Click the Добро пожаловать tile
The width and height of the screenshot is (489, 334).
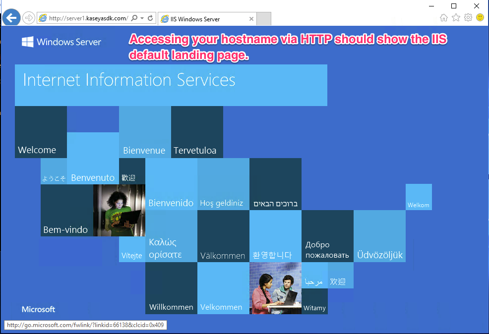[x=327, y=236]
